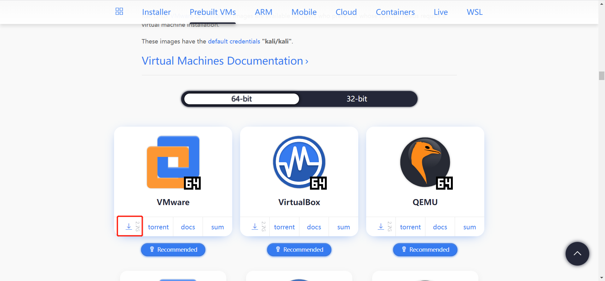Click the VirtualBox torrent link
Viewport: 605px width, 281px height.
(x=284, y=227)
